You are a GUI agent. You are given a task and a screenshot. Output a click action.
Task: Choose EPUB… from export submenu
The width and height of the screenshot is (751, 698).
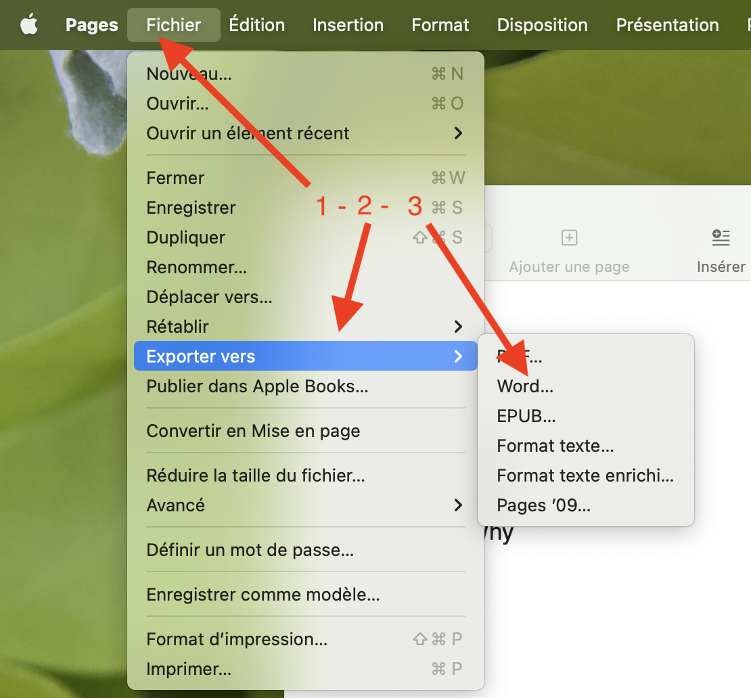pyautogui.click(x=526, y=416)
